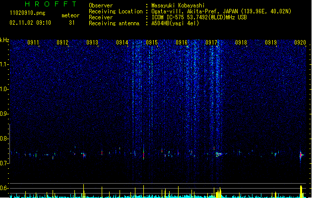Click the 0.6 kHz axis label

[4, 188]
